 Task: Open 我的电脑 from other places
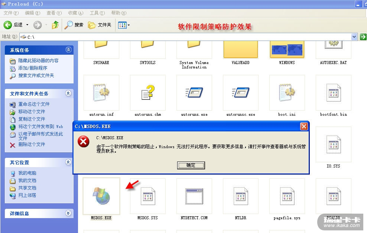coord(27,173)
